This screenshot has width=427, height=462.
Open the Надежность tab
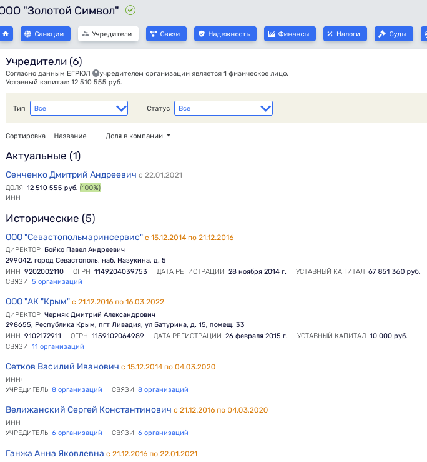pyautogui.click(x=225, y=34)
